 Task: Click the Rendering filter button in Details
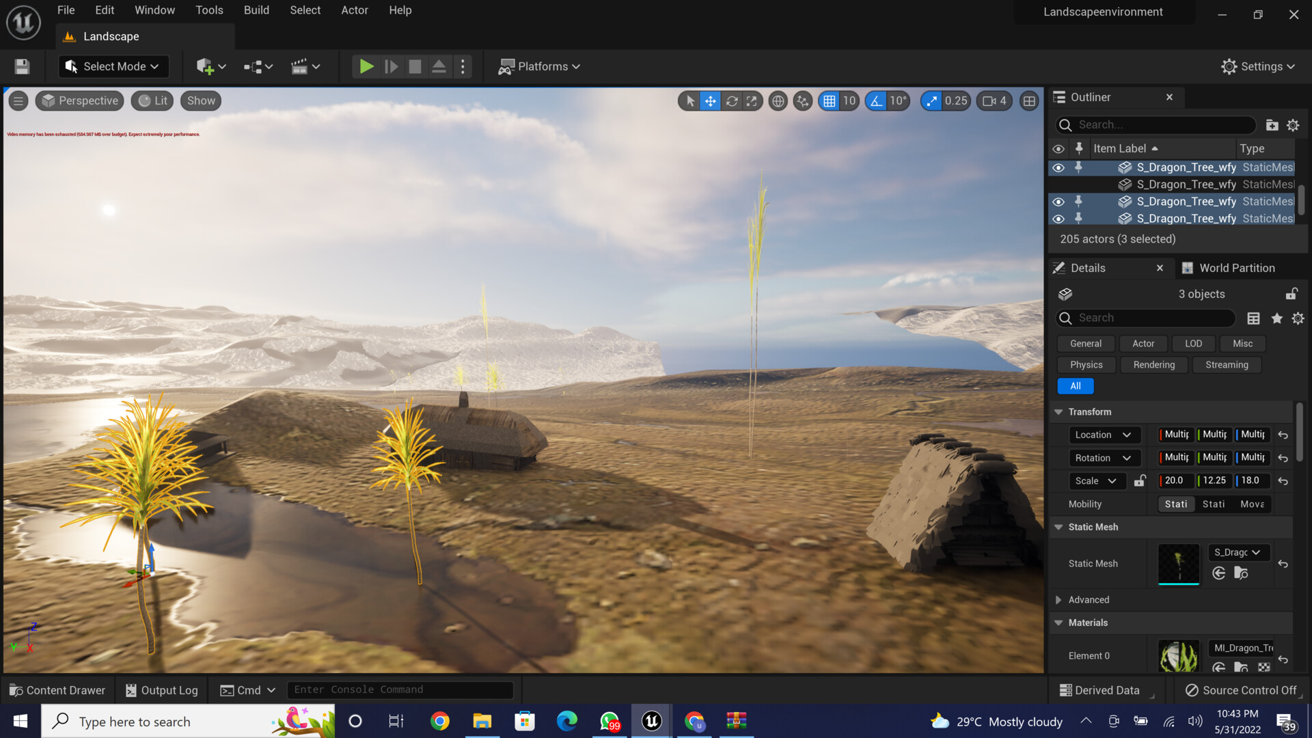tap(1153, 364)
